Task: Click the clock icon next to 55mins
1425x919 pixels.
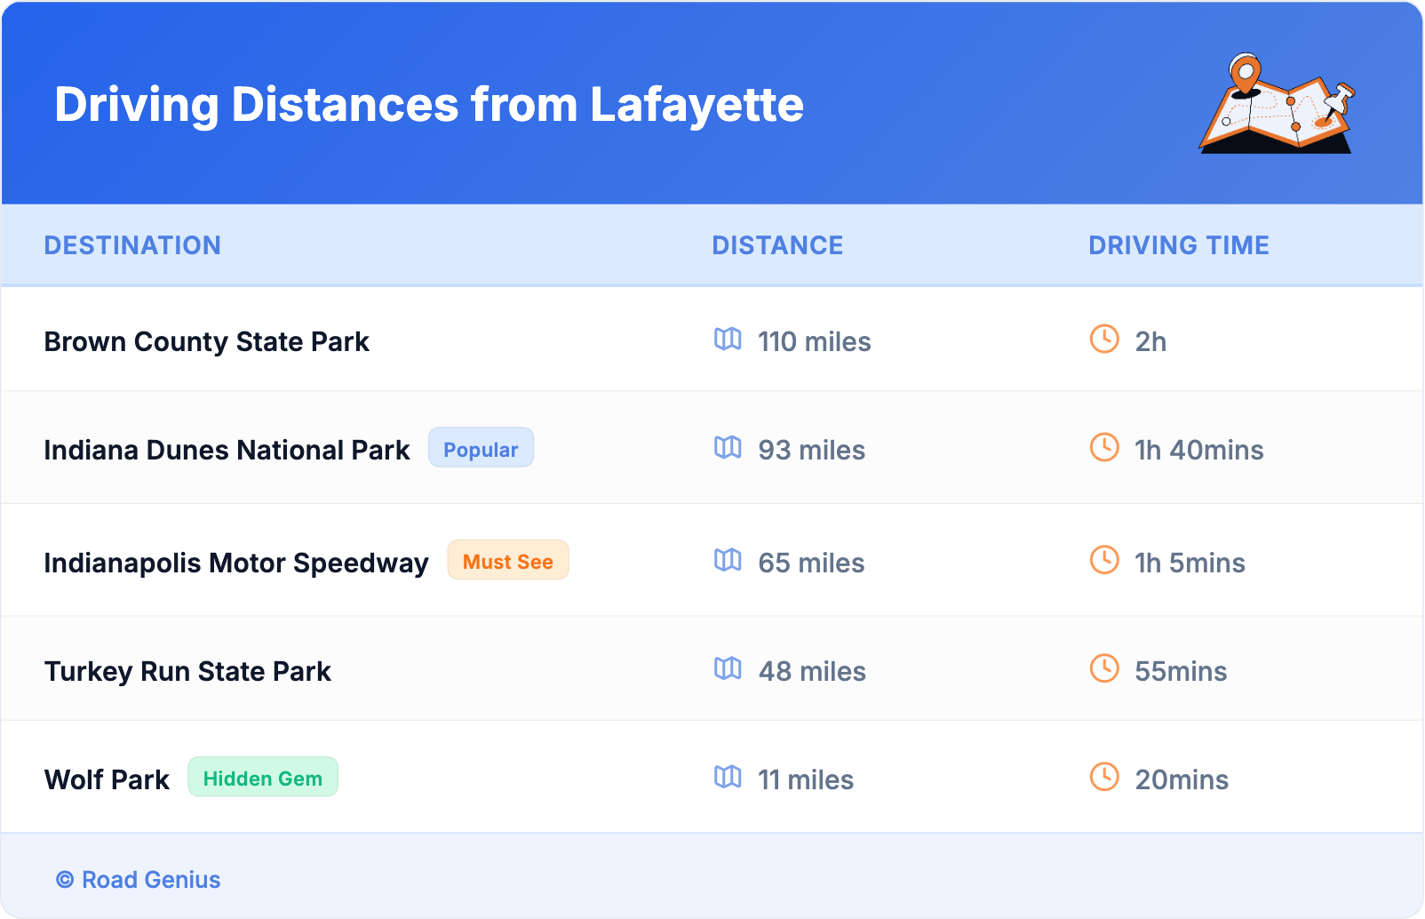Action: click(1104, 669)
